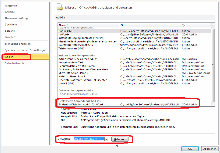Click the Gehe zu... button

120,139
